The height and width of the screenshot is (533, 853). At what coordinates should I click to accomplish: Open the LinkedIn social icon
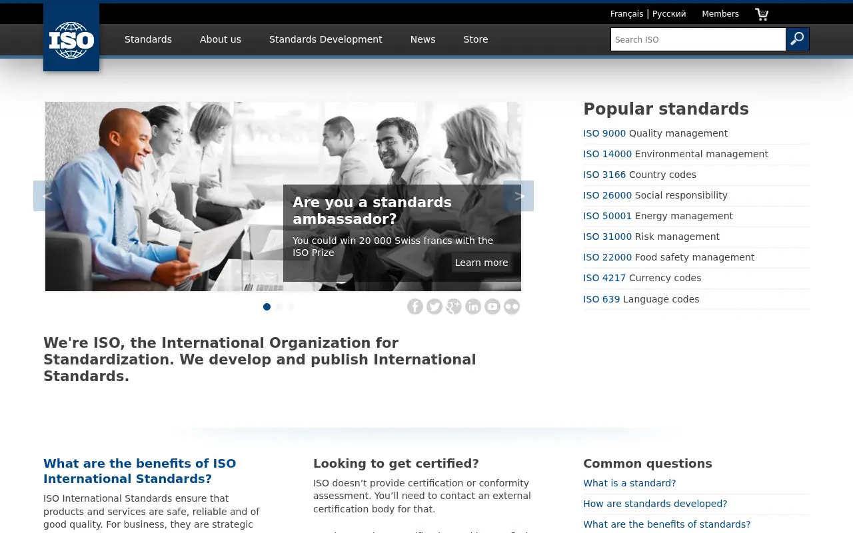[x=473, y=306]
